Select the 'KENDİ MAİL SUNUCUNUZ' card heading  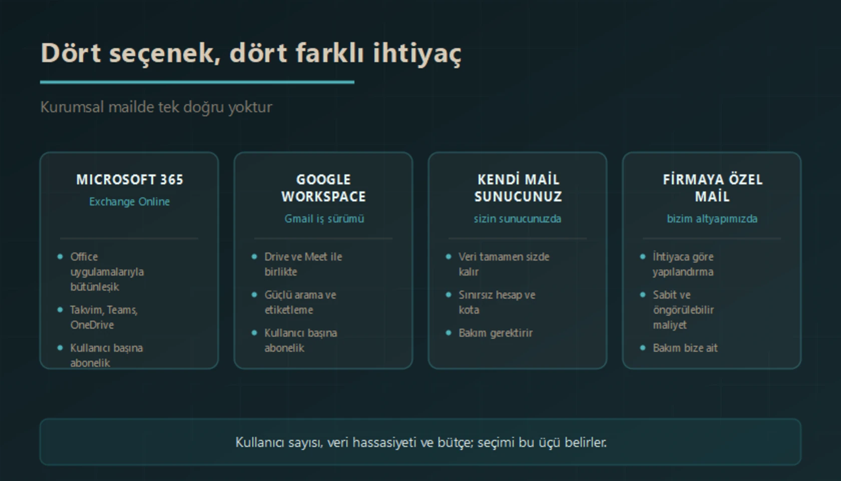(518, 188)
